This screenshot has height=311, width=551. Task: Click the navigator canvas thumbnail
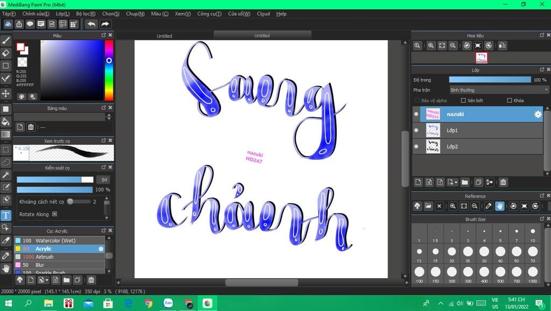482,58
